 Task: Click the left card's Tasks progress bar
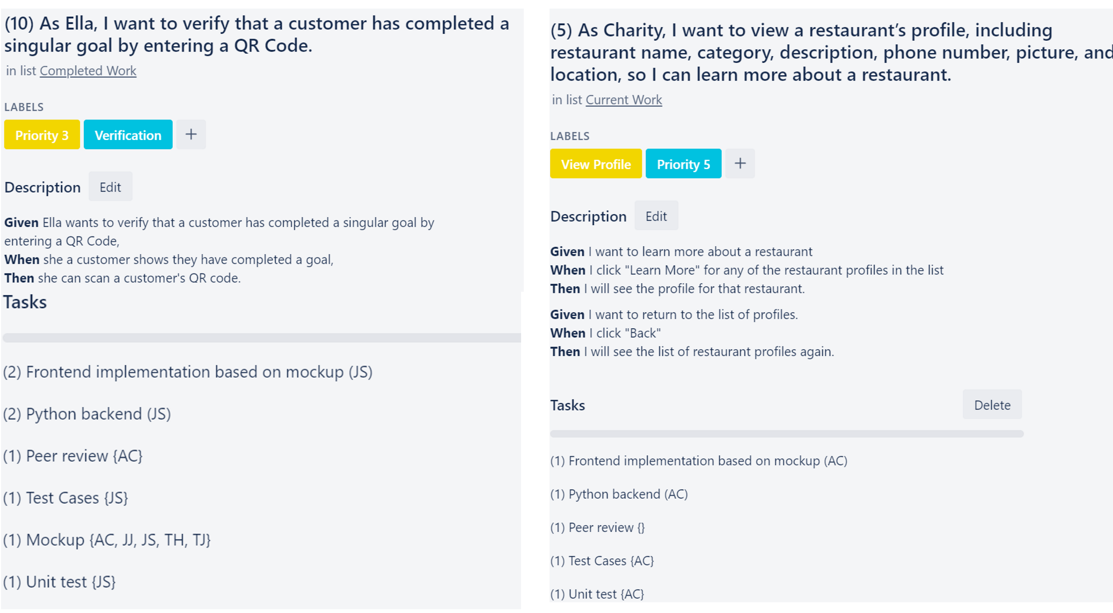[x=262, y=338]
